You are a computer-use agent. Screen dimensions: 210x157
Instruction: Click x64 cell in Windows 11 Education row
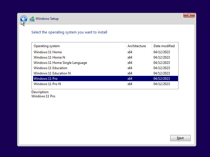130,68
